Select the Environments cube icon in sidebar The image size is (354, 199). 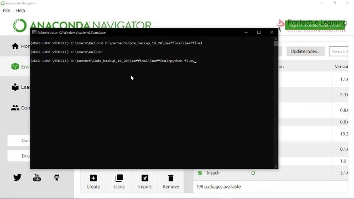15,66
